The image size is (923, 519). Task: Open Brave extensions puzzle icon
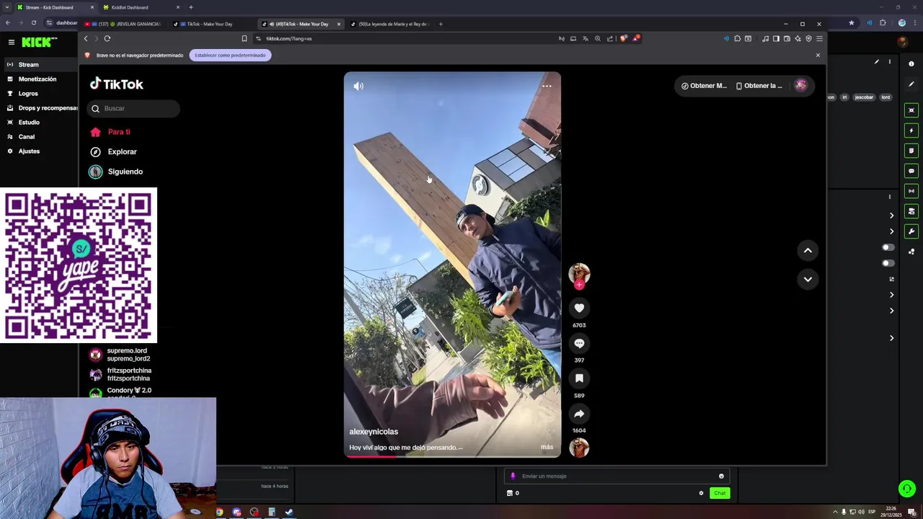(x=737, y=38)
